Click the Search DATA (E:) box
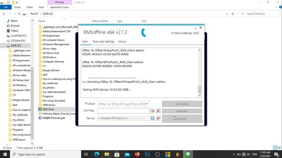Screen dimensions: 282x158 (260, 14)
